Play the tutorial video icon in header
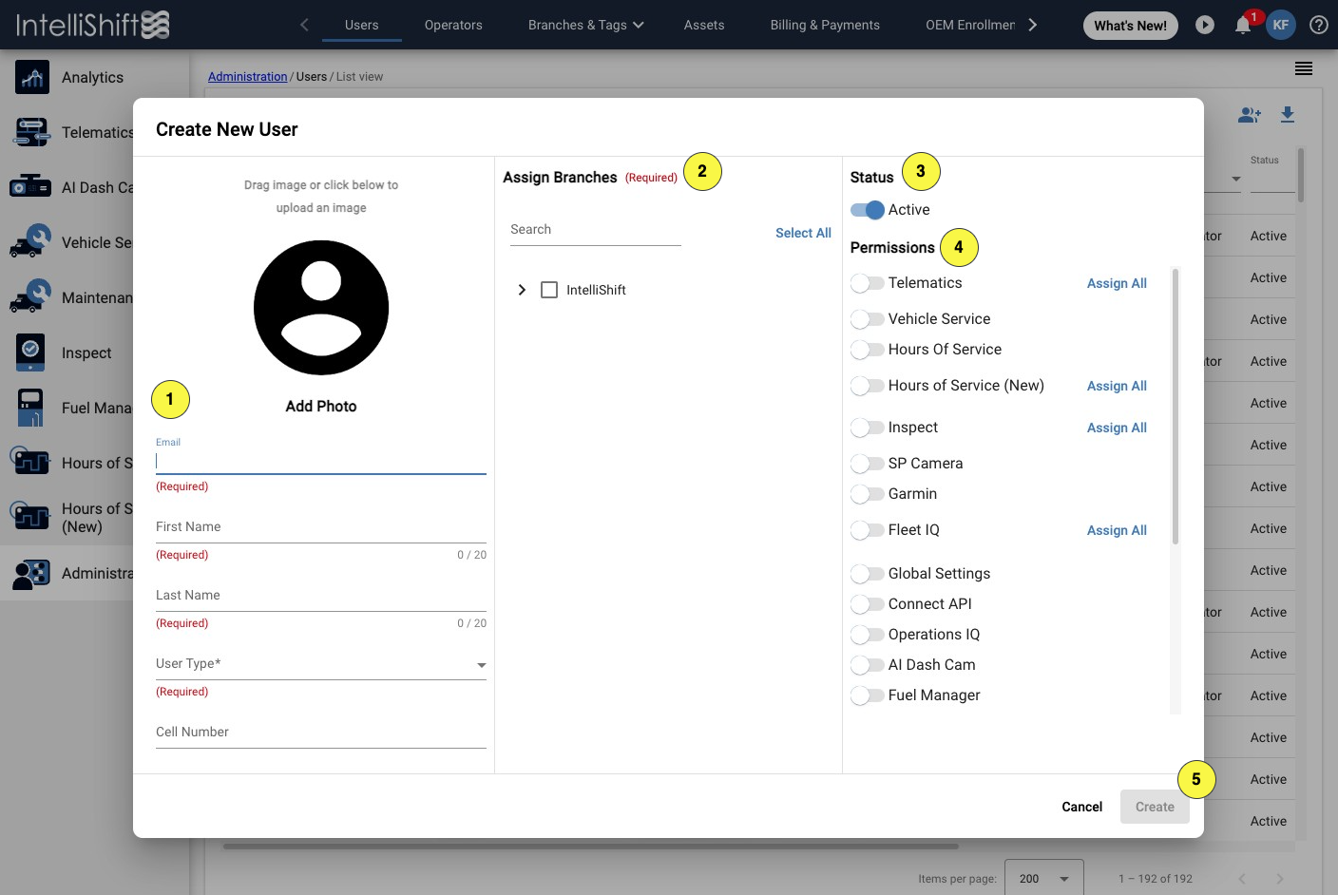Screen dimensions: 1338x895 (1205, 25)
